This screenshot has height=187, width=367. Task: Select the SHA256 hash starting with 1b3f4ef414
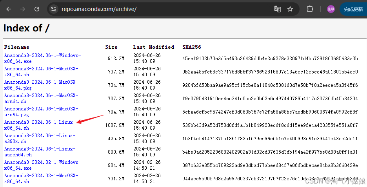point(270,138)
